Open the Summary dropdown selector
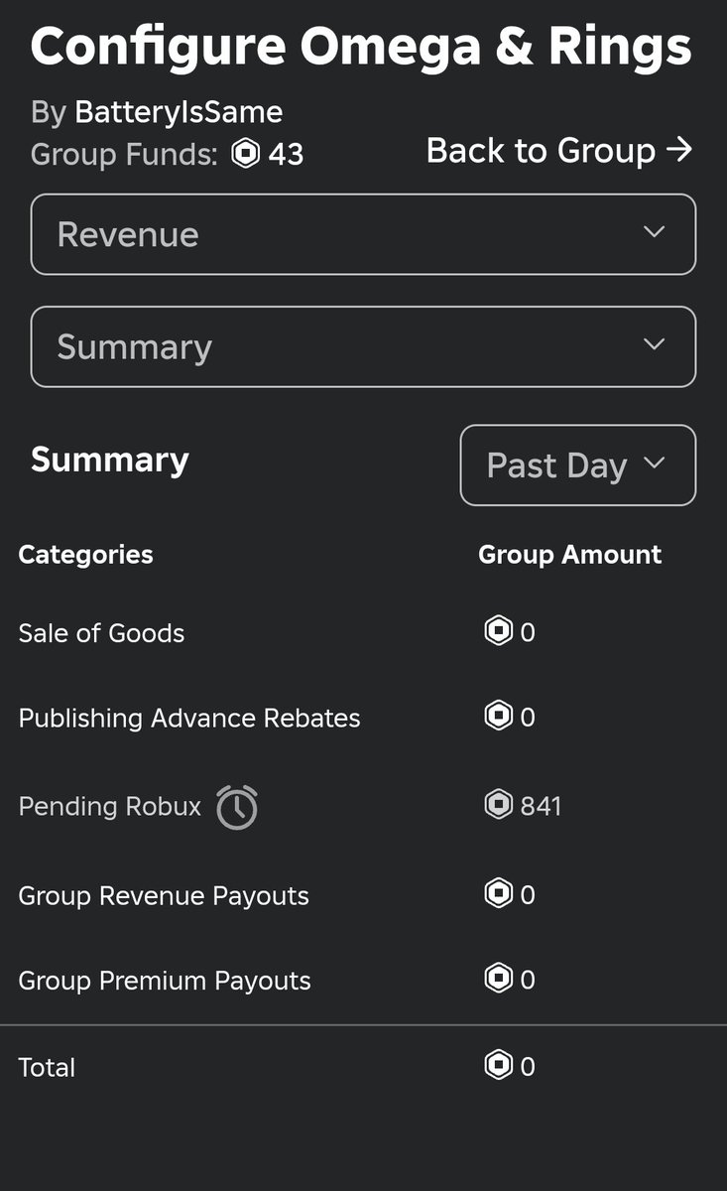Image resolution: width=727 pixels, height=1191 pixels. [x=363, y=346]
